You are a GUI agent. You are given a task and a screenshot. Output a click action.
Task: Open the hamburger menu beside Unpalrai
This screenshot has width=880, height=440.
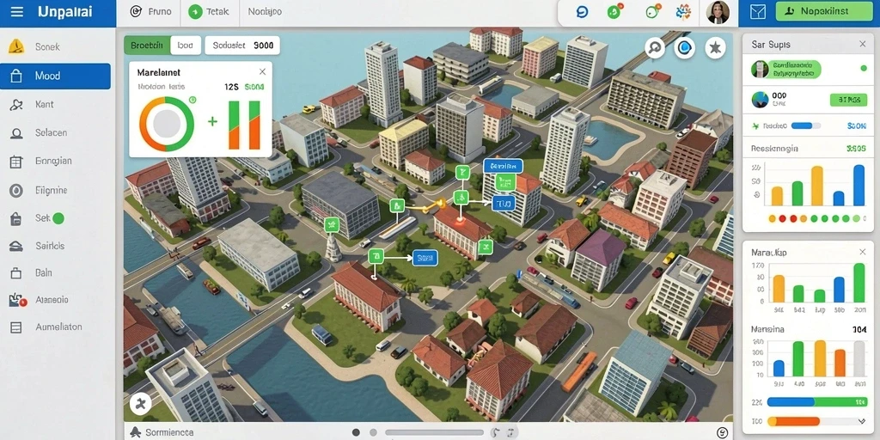[17, 12]
